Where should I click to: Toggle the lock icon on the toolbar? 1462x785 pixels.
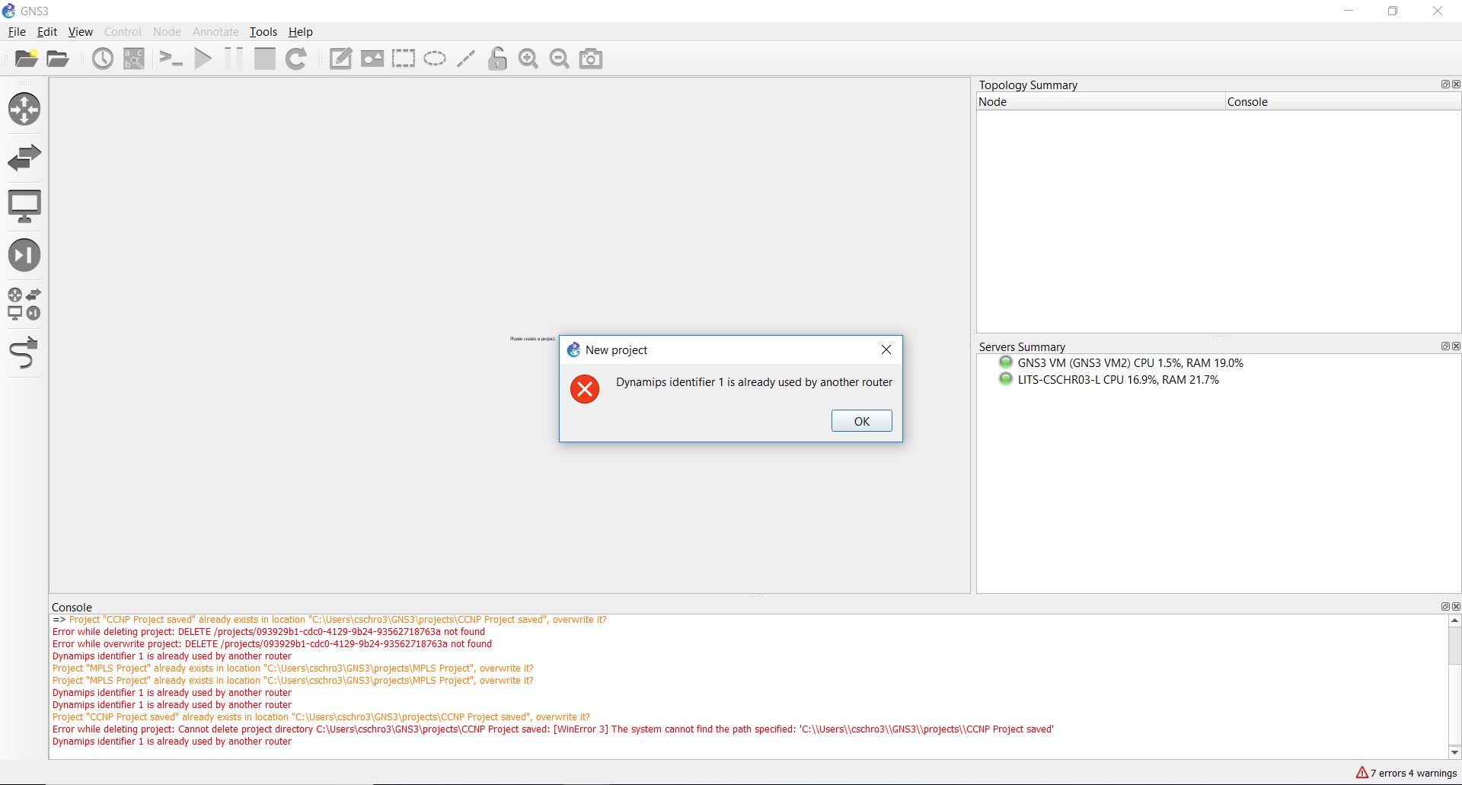click(496, 59)
